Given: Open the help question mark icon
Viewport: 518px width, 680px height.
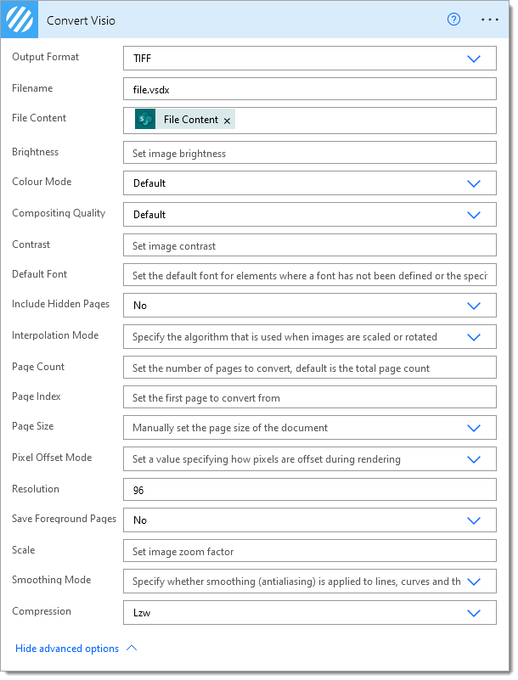Looking at the screenshot, I should click(x=453, y=20).
